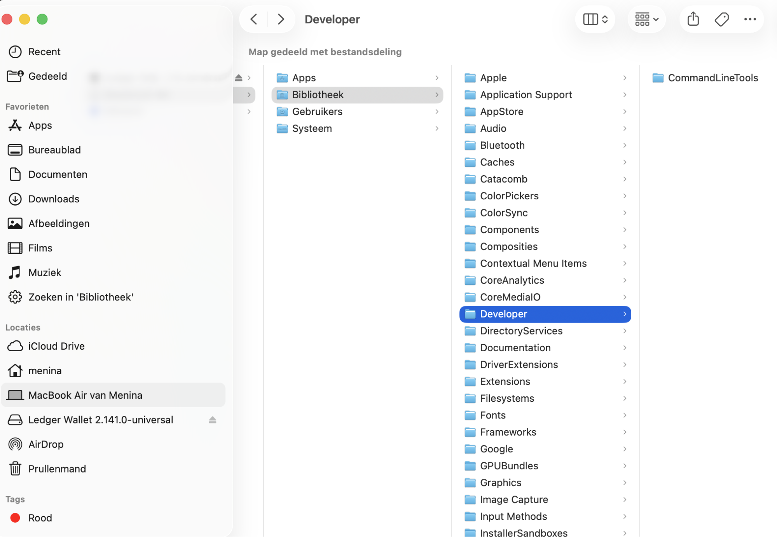Open 'Zoeken in Bibliotheek' from the sidebar
This screenshot has height=537, width=777.
pyautogui.click(x=80, y=297)
